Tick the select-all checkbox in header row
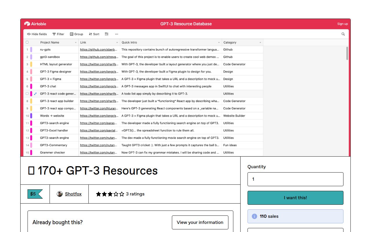 (27, 42)
